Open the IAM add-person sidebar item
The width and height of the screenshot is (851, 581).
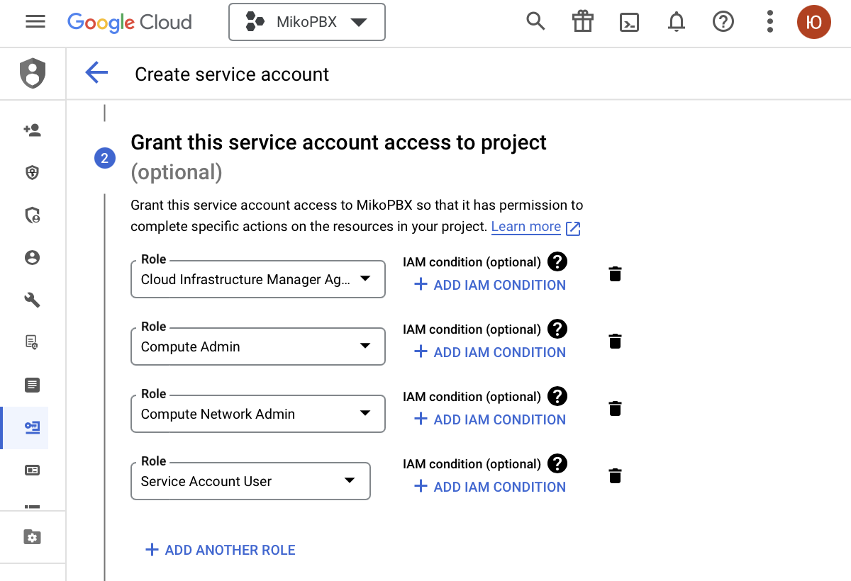pos(32,130)
